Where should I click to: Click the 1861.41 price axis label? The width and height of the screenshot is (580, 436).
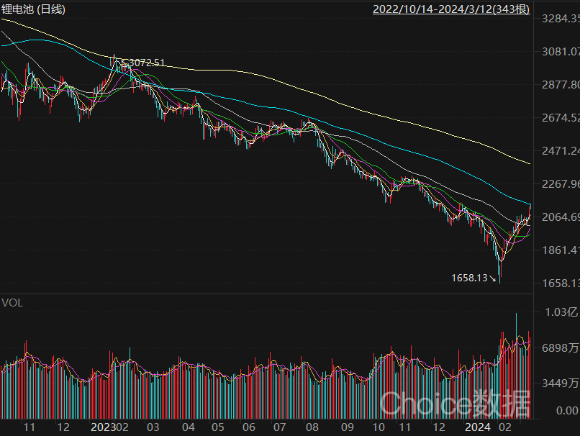pos(560,250)
